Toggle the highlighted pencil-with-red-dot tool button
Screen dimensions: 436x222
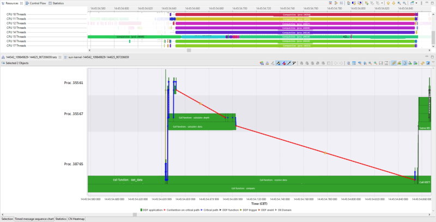click(283, 63)
